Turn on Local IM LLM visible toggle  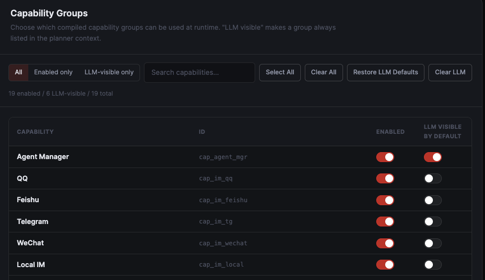[433, 265]
